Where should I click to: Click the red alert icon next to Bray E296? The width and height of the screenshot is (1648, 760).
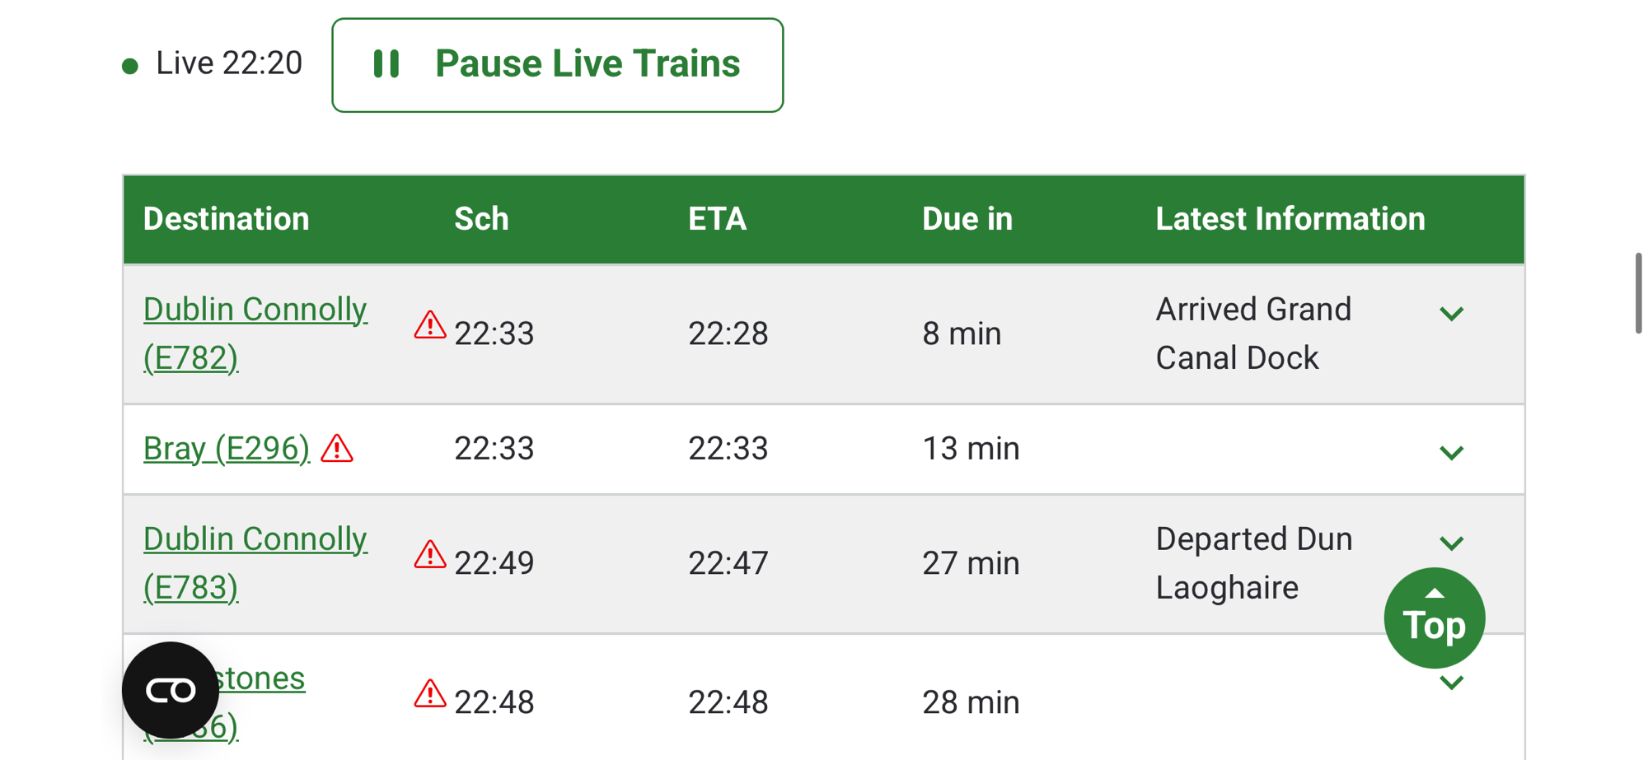pos(337,450)
